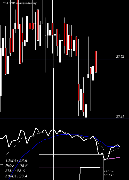Click the Price : 23.6 reading
This screenshot has height=180, width=129.
click(17, 166)
